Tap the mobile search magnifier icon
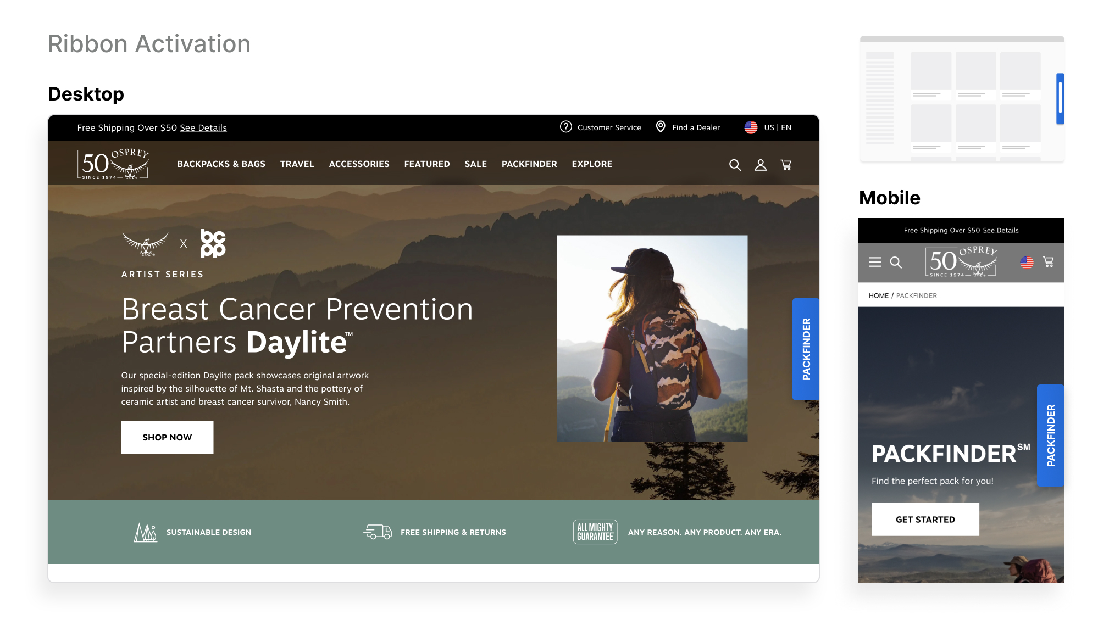This screenshot has width=1109, height=642. coord(896,263)
